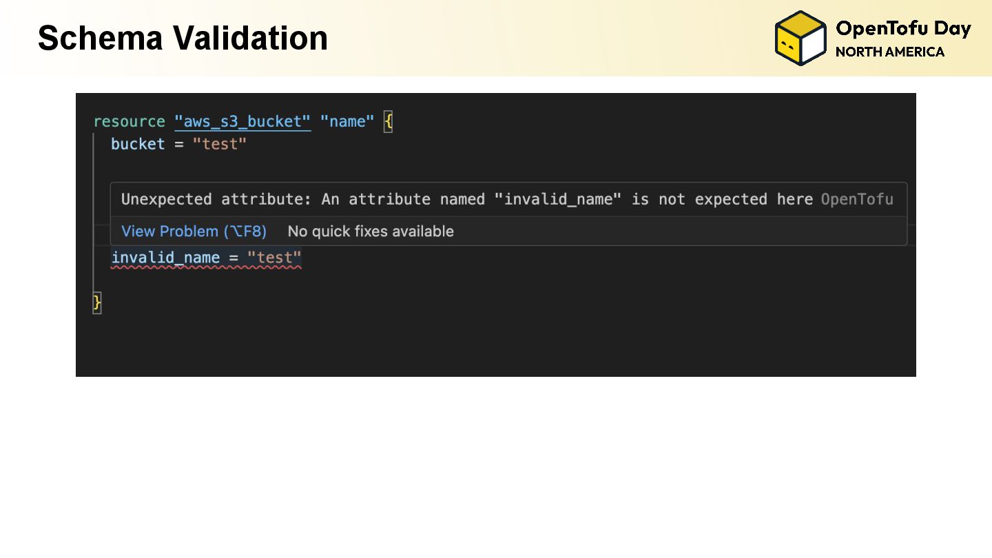Select the resource keyword
Image resolution: width=992 pixels, height=558 pixels.
129,122
